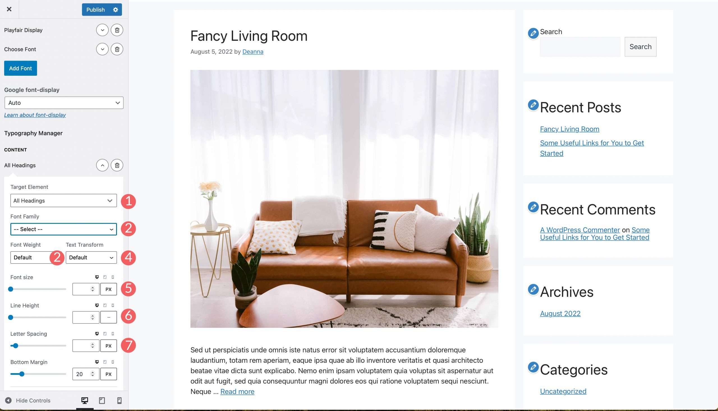Toggle the Font size responsive icon
Viewport: 718px width, 411px height.
97,277
